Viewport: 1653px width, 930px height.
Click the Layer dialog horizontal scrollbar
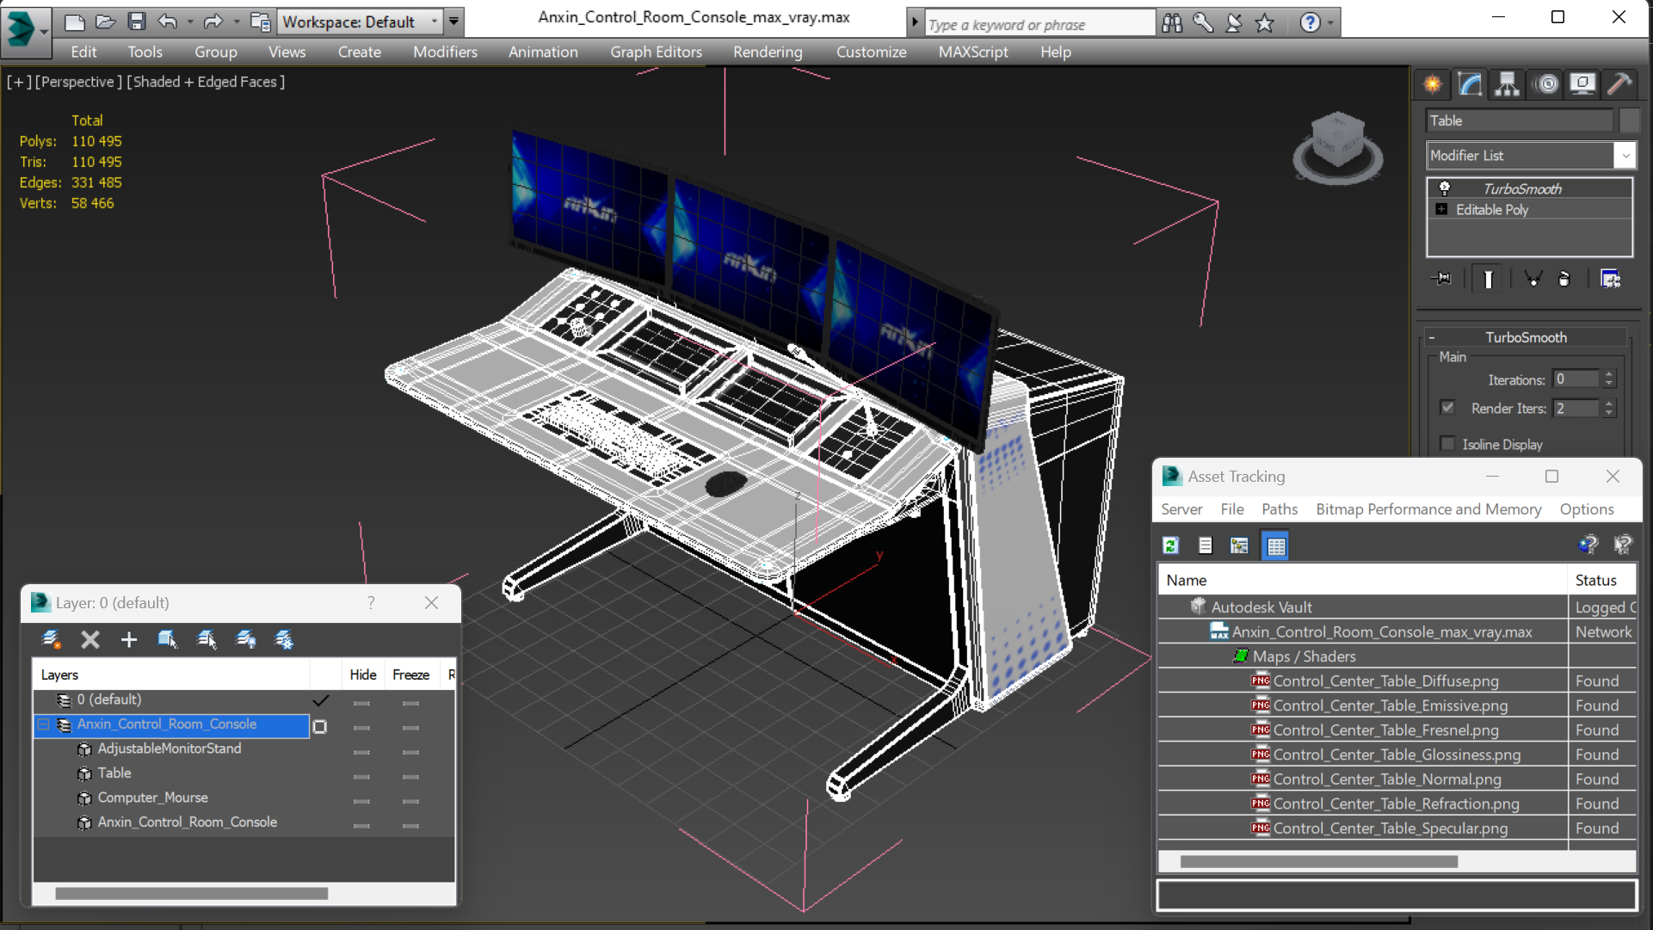[191, 894]
